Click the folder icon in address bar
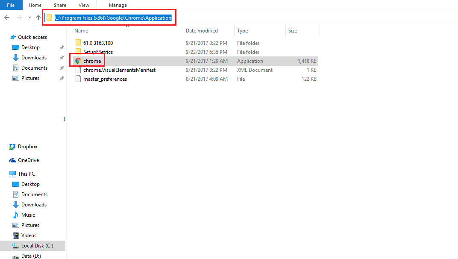 coord(50,18)
